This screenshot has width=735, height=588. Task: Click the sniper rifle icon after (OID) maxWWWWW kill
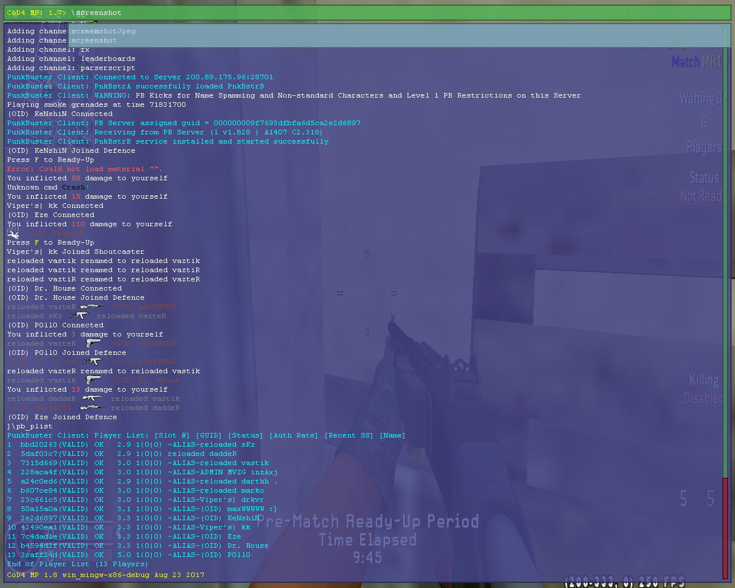(93, 408)
